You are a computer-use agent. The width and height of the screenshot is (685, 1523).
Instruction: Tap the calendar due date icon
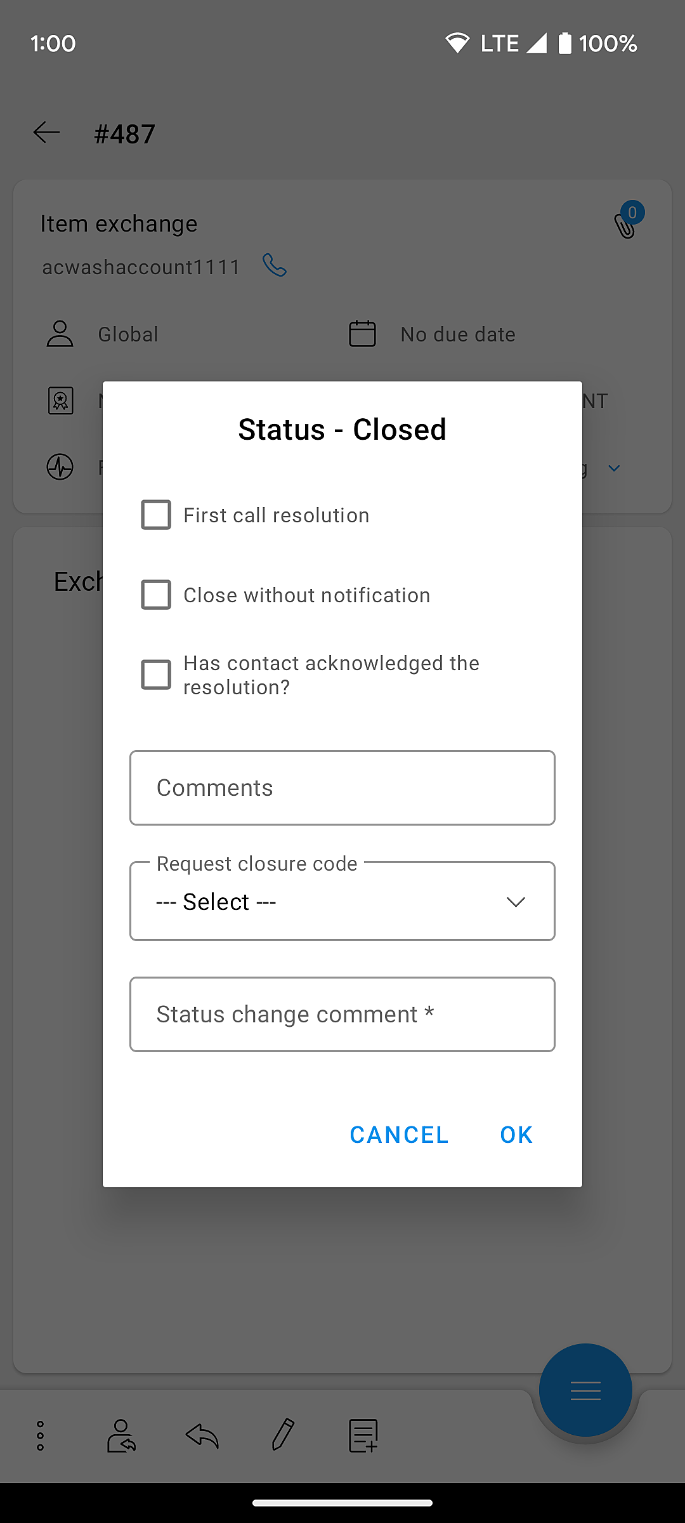(363, 334)
